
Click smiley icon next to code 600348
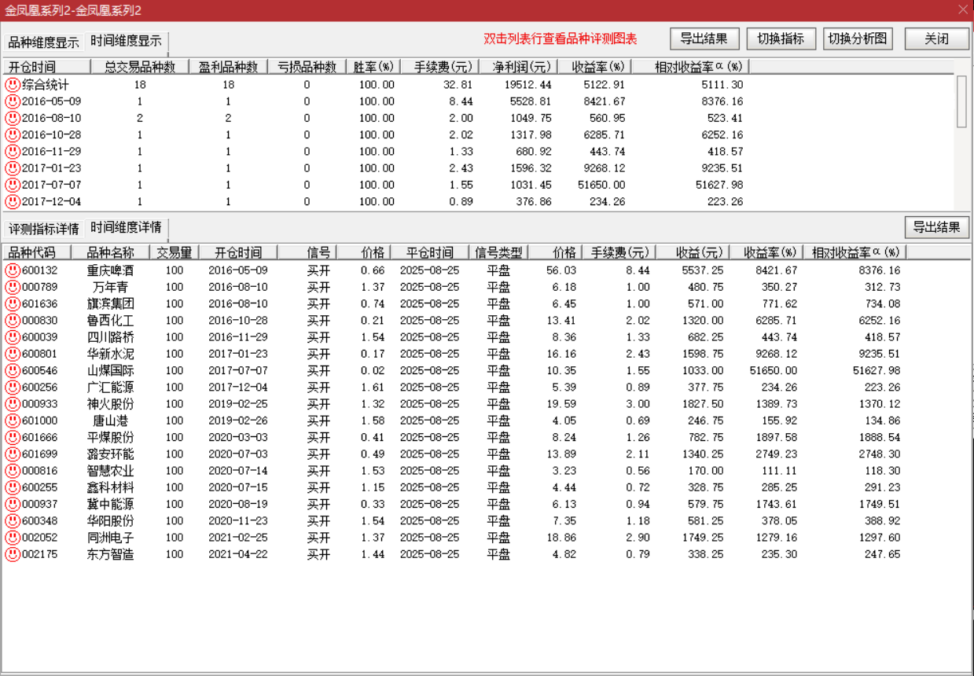(x=13, y=520)
